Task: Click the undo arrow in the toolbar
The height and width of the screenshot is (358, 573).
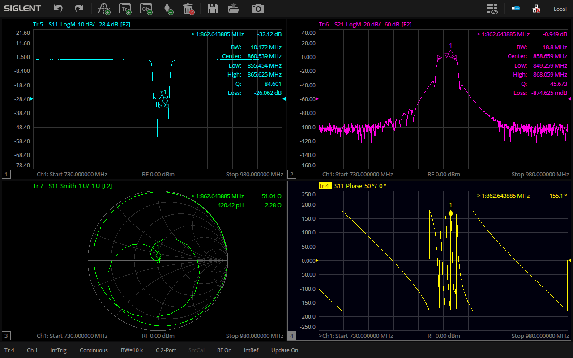Action: (x=58, y=9)
